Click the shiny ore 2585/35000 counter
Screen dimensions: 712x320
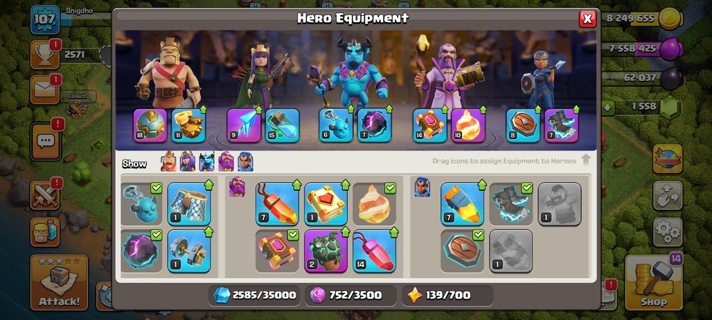pos(255,296)
